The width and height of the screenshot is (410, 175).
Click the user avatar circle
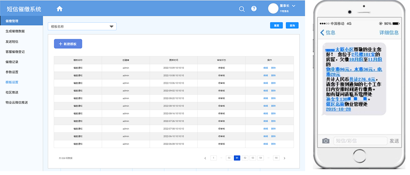[x=273, y=8]
